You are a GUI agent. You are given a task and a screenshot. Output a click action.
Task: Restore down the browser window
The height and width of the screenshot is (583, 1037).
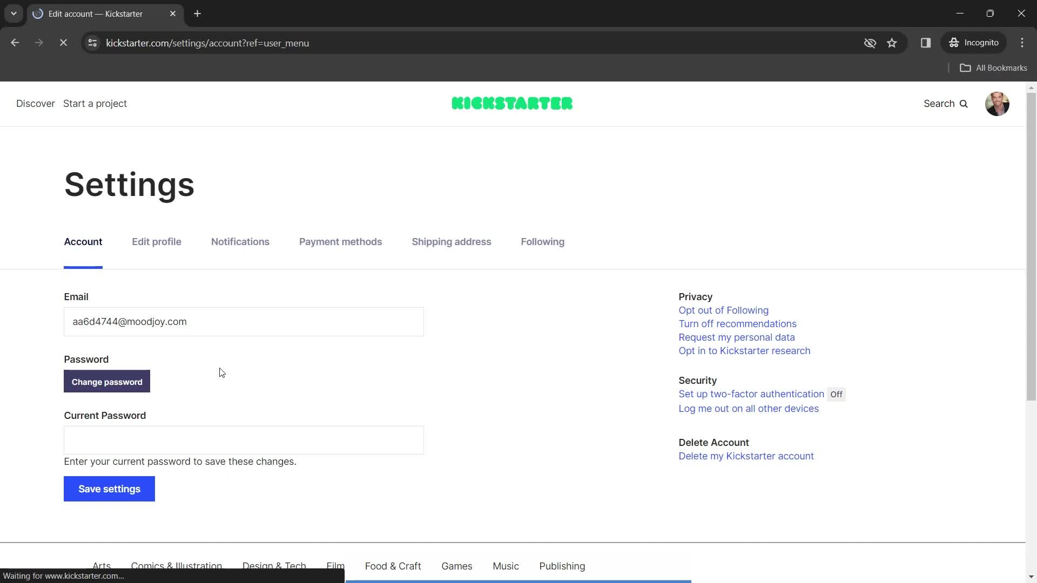click(990, 13)
